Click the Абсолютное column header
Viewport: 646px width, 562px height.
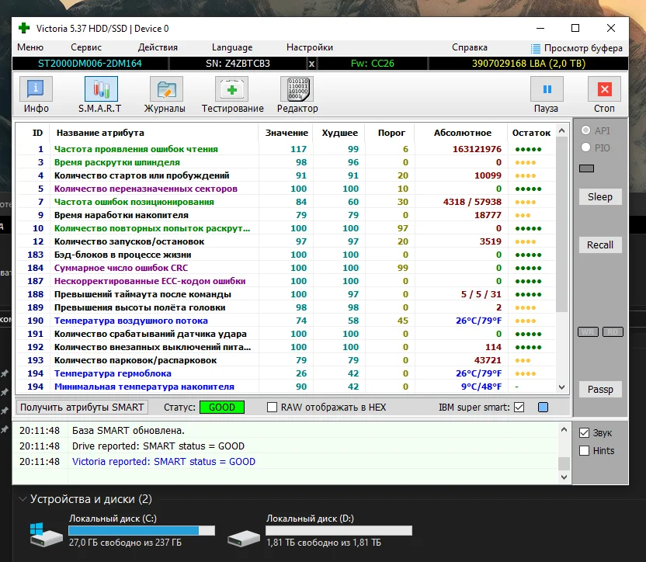(x=462, y=133)
